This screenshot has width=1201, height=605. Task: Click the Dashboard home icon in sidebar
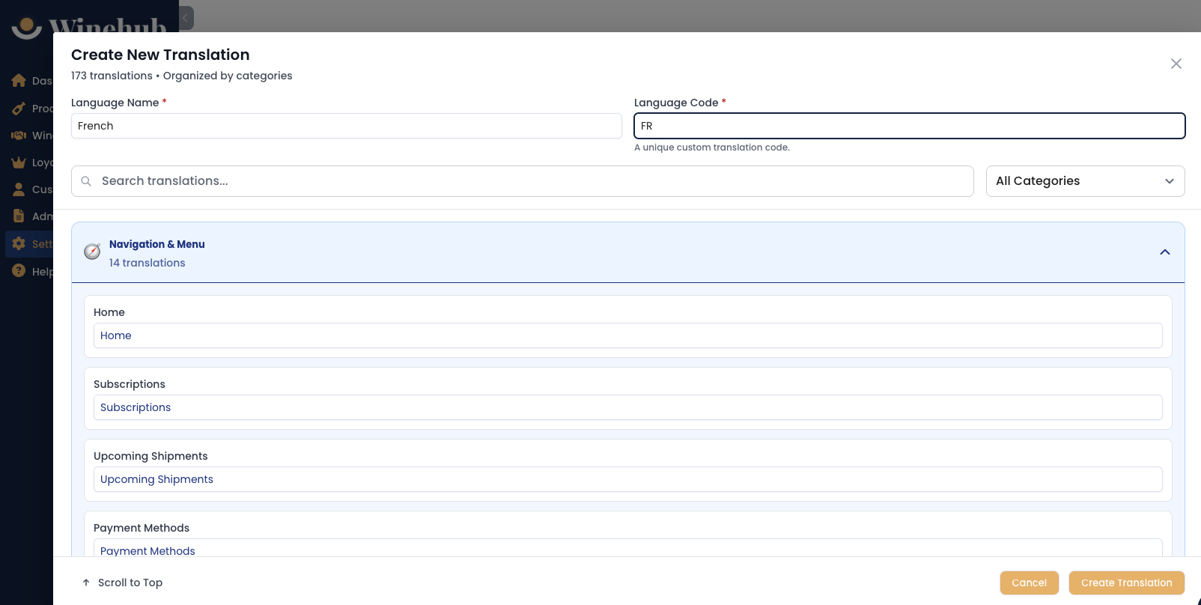click(19, 81)
